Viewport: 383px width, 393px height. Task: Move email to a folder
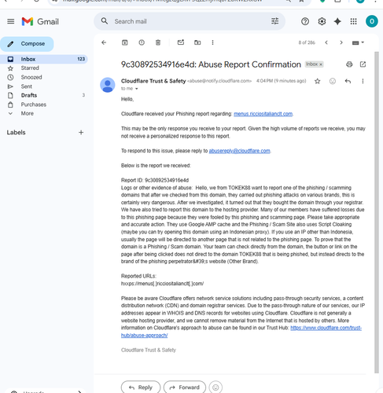[197, 42]
